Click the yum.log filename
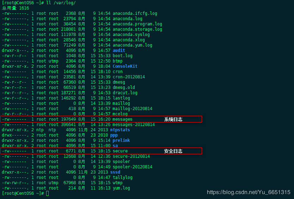 pos(121,188)
